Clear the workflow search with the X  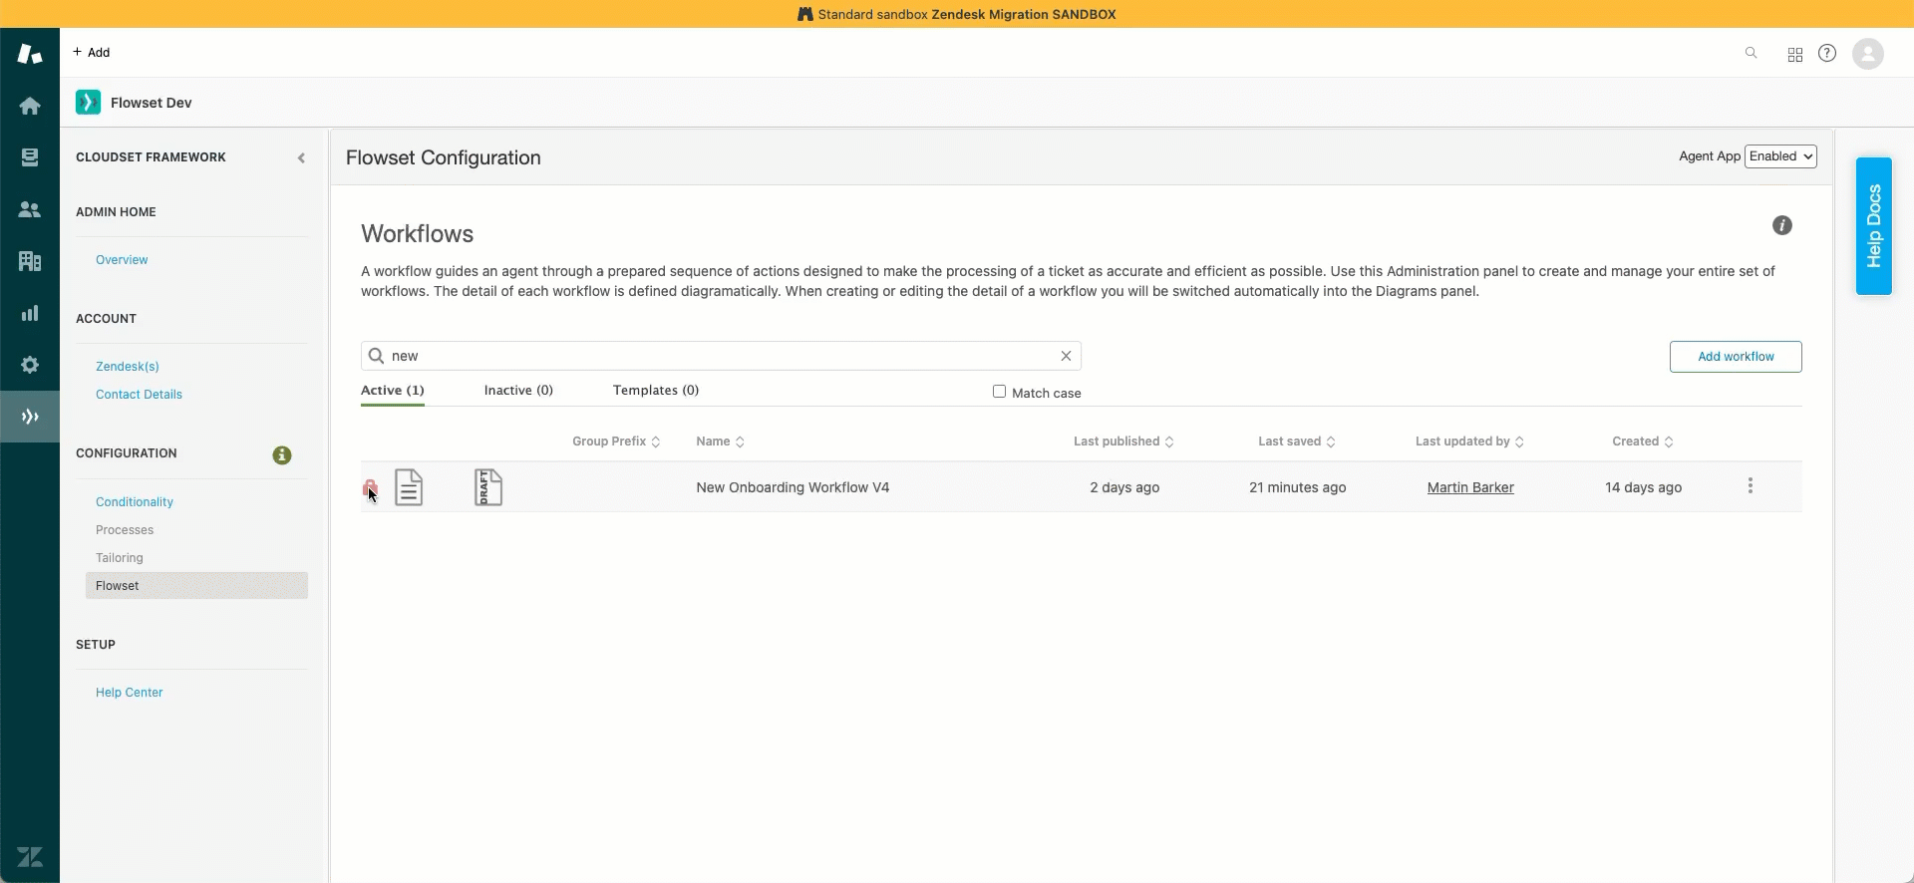[x=1066, y=356]
